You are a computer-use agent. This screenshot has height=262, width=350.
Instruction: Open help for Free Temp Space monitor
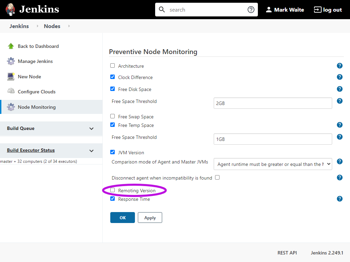pos(339,125)
